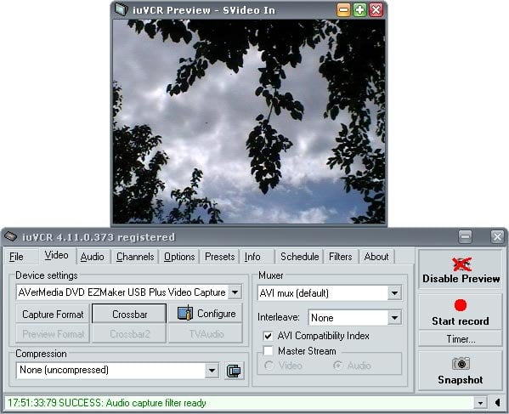Click the Snapshot label
The width and height of the screenshot is (509, 414).
point(461,380)
